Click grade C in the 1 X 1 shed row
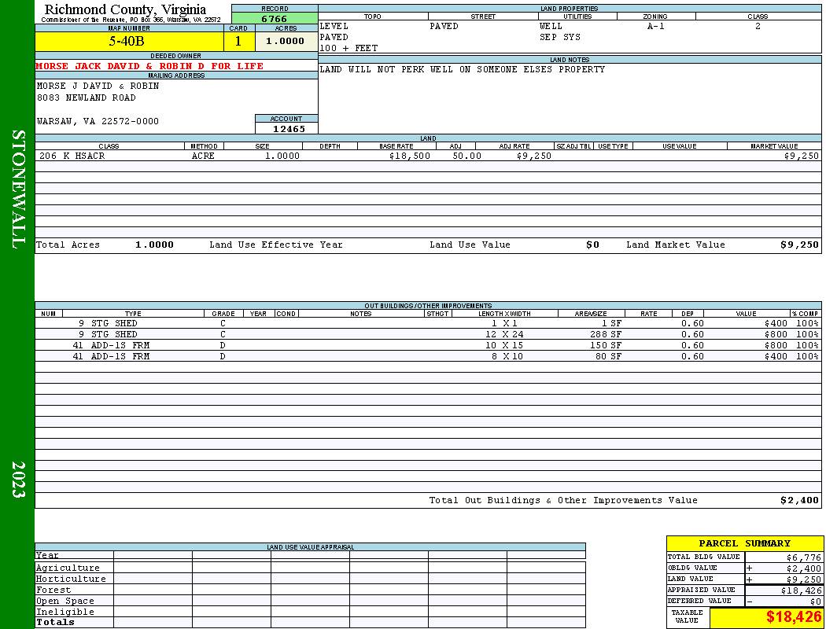The width and height of the screenshot is (826, 629). [223, 324]
